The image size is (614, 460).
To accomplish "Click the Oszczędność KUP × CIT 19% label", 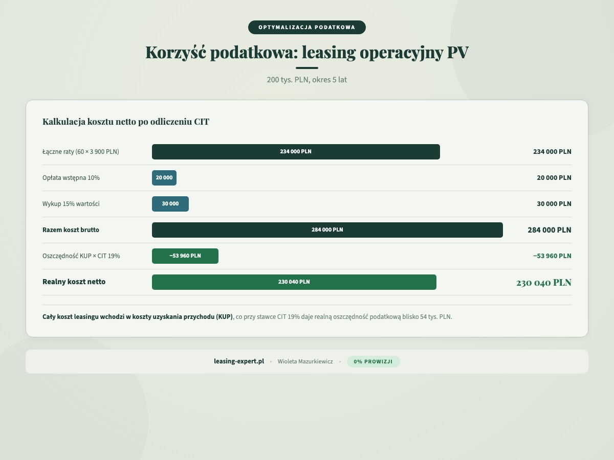I will click(x=81, y=256).
